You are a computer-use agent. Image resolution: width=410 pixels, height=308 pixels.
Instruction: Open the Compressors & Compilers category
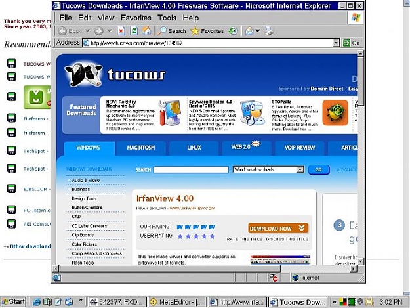pyautogui.click(x=96, y=253)
